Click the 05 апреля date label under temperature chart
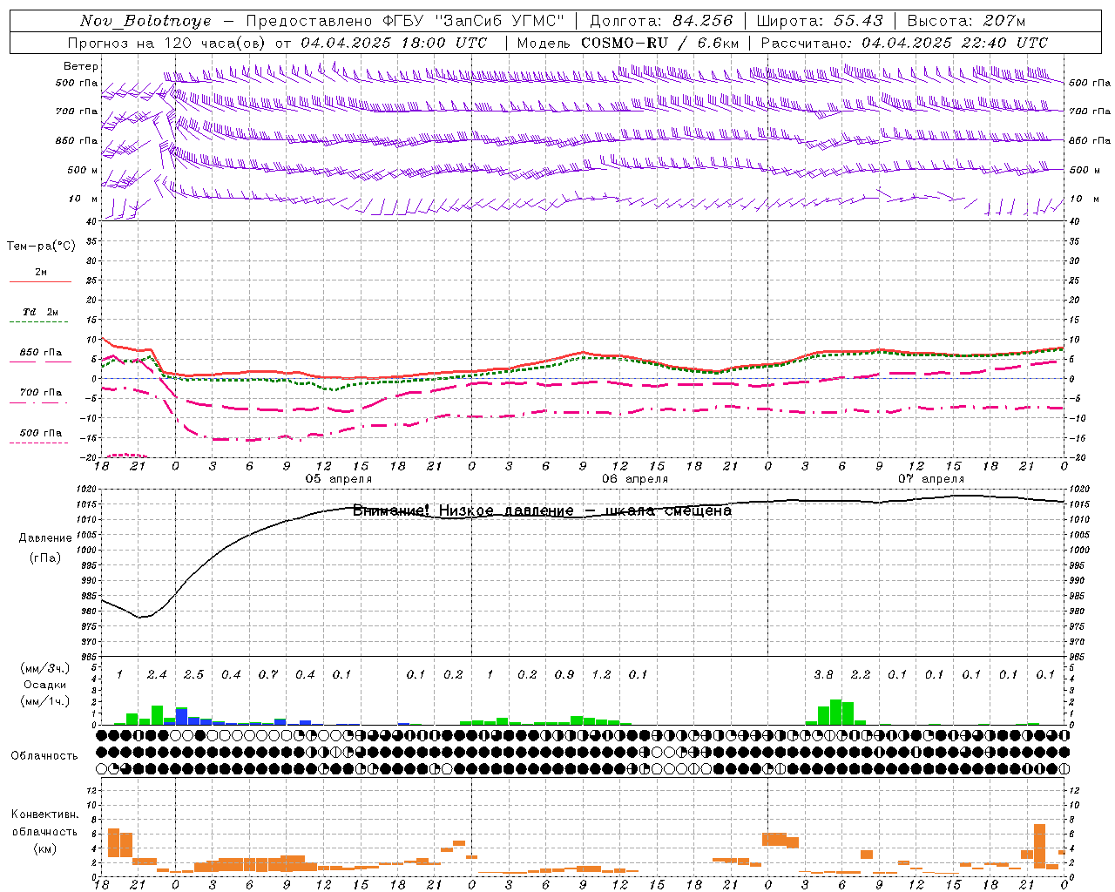The image size is (1115, 892). pyautogui.click(x=338, y=479)
